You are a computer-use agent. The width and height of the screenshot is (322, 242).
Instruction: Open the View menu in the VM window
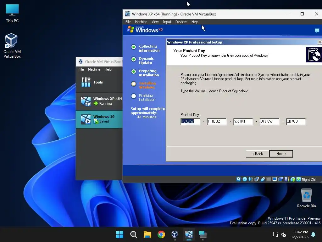155,22
